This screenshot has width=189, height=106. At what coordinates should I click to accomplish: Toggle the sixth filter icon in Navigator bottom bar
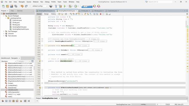click(x=21, y=101)
